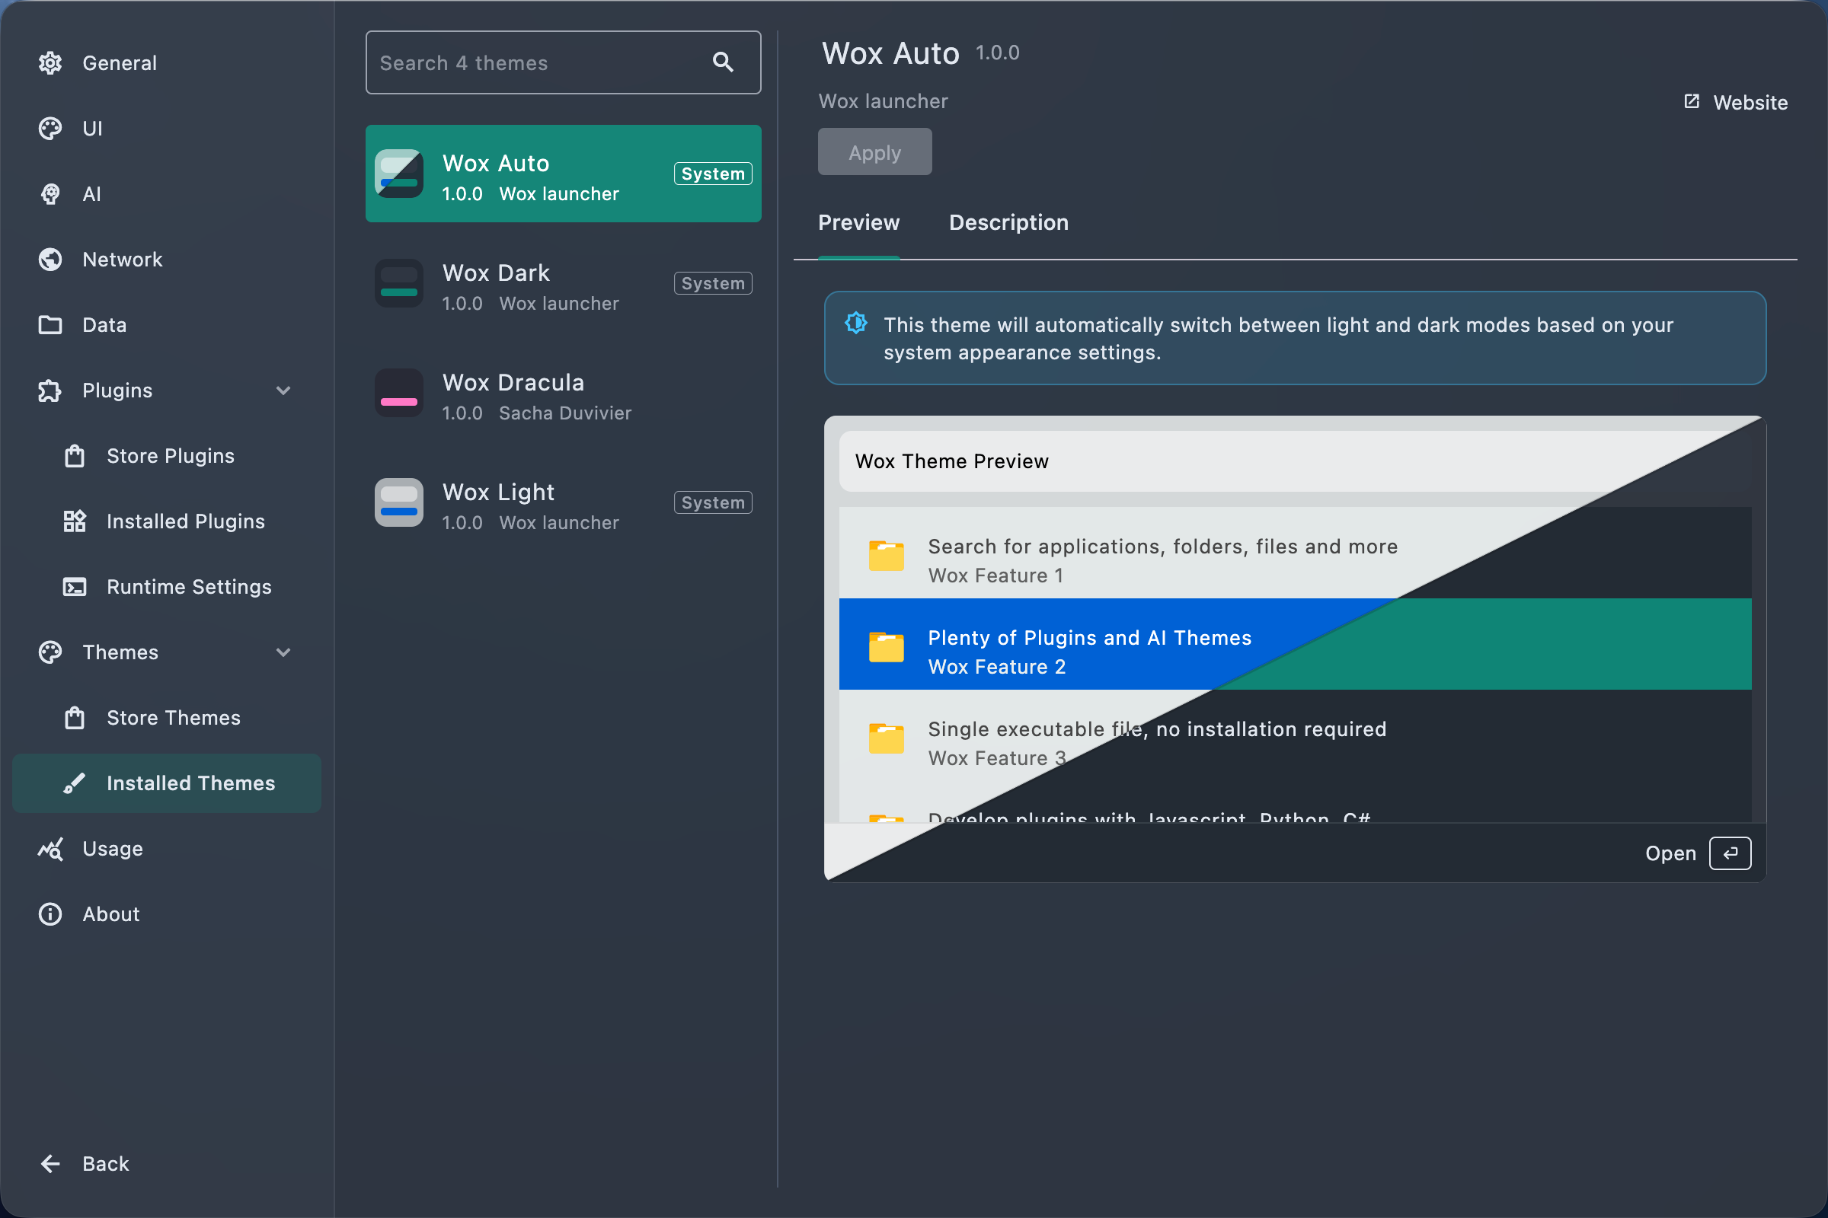Open Runtime Settings terminal icon

[x=75, y=587]
